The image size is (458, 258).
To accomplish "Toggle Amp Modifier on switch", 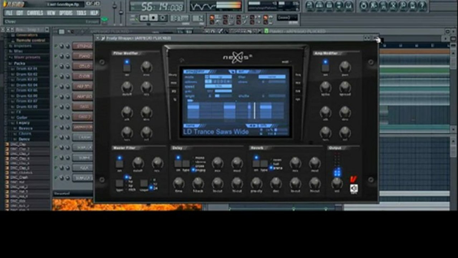I will tap(325, 68).
